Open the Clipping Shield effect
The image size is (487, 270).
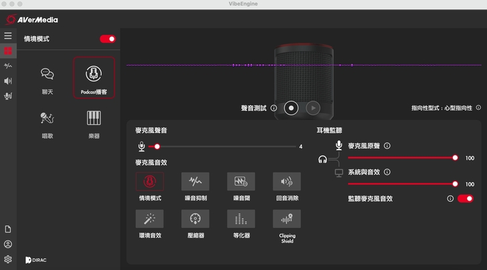tap(286, 219)
